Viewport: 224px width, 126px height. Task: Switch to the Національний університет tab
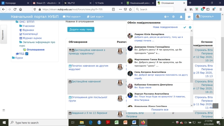pyautogui.click(x=140, y=3)
